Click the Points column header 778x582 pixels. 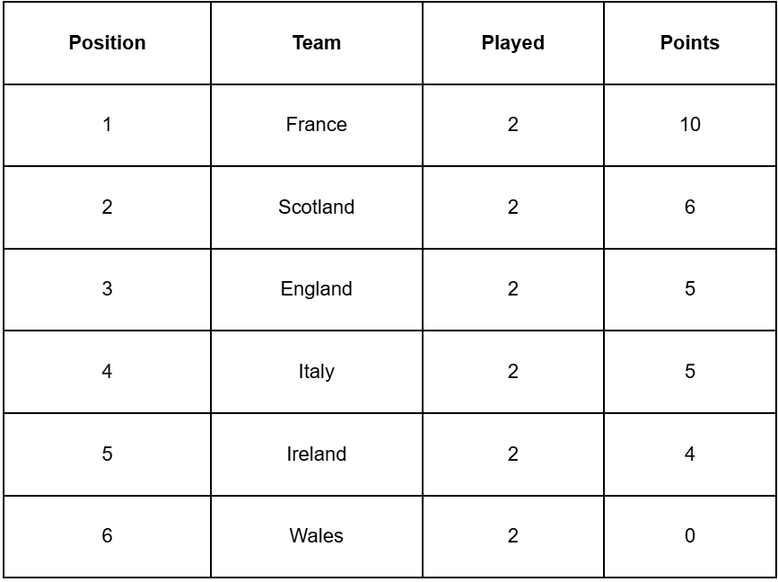tap(689, 42)
